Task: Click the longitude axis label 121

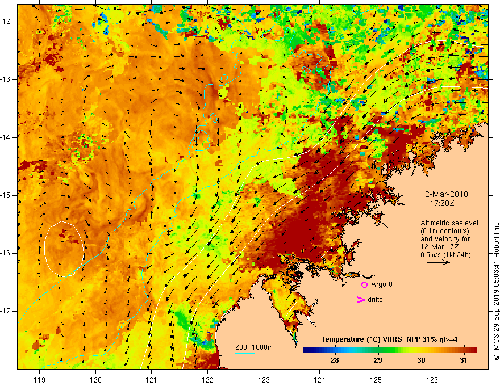Action: pos(152,380)
